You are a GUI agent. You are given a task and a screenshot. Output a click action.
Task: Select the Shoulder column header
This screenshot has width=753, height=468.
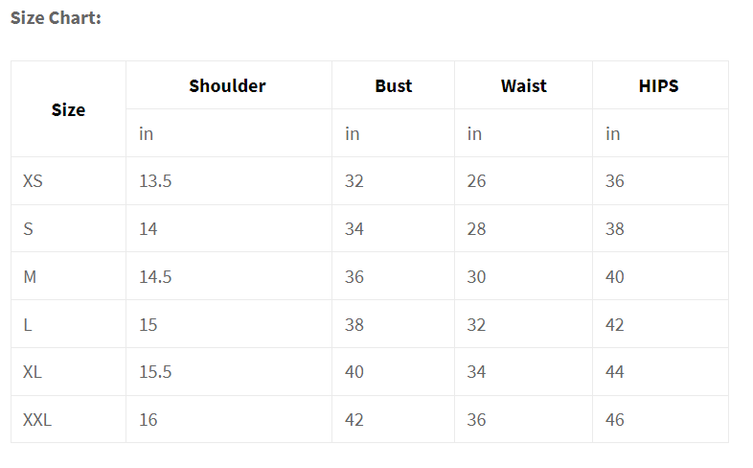[x=227, y=85]
